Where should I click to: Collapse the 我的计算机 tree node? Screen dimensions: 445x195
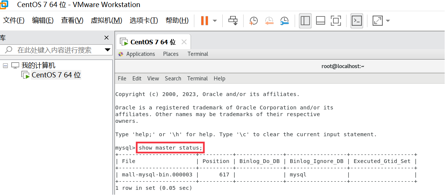(x=5, y=65)
